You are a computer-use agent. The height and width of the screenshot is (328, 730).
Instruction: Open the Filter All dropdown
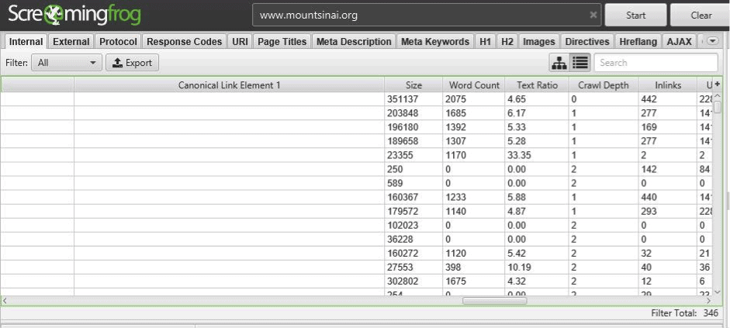pyautogui.click(x=67, y=63)
